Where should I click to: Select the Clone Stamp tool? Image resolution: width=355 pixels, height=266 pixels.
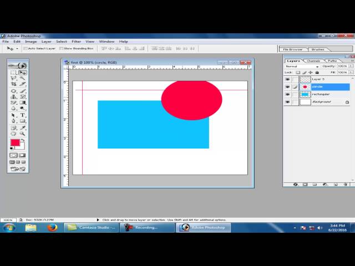pos(13,97)
